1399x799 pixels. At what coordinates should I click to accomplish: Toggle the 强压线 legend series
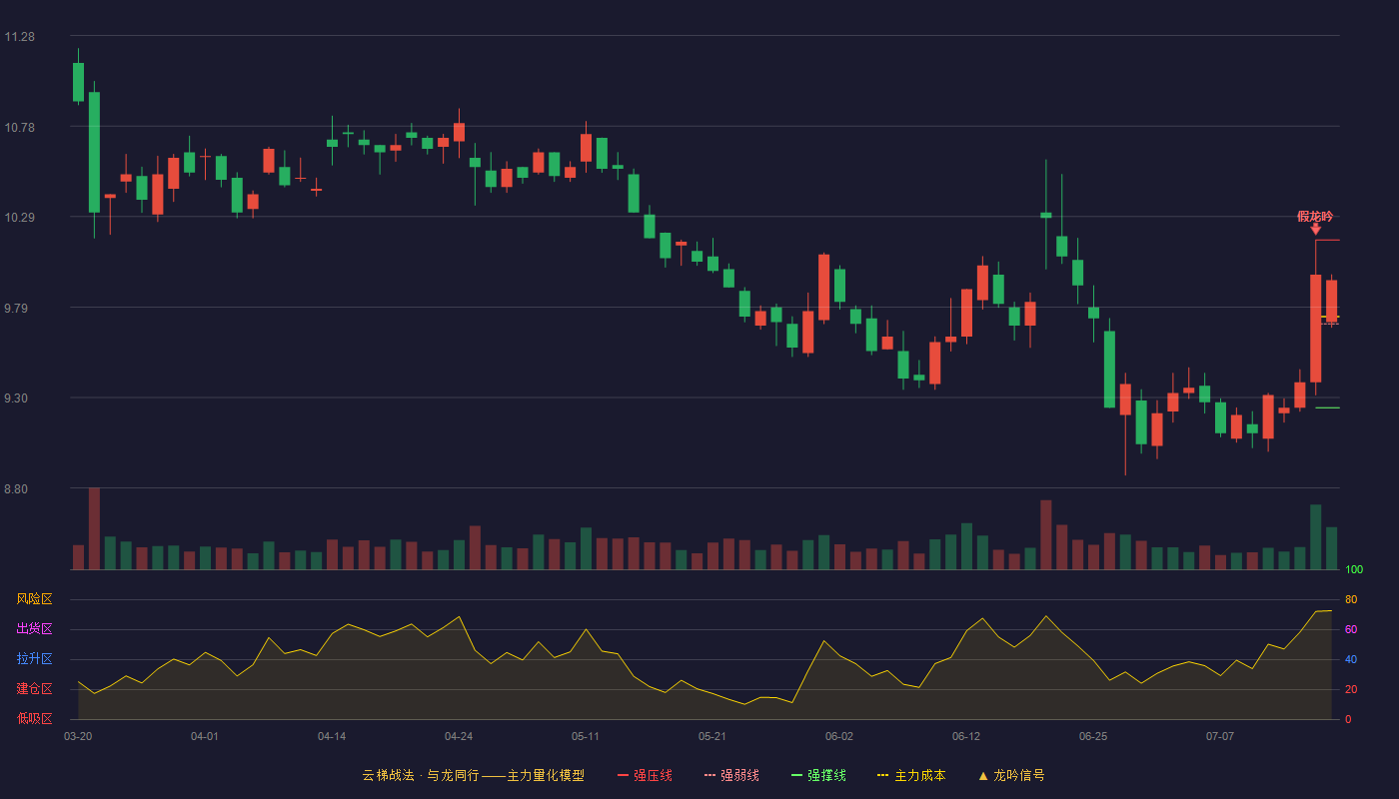coord(645,775)
